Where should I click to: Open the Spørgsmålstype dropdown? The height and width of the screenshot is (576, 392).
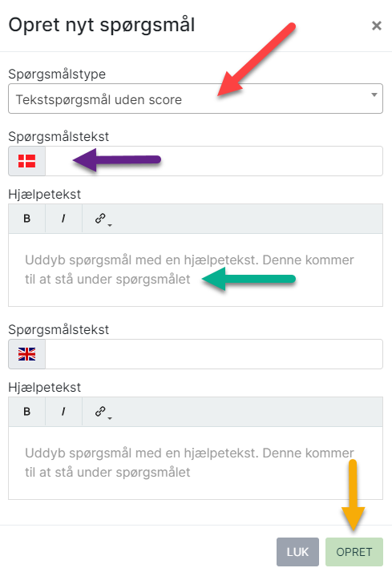coord(196,99)
